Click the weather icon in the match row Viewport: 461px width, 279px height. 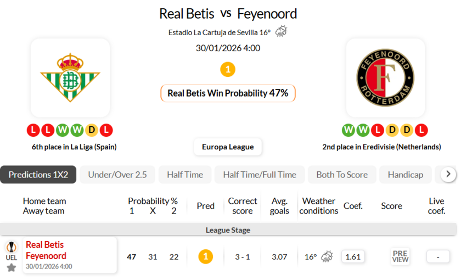click(x=327, y=256)
